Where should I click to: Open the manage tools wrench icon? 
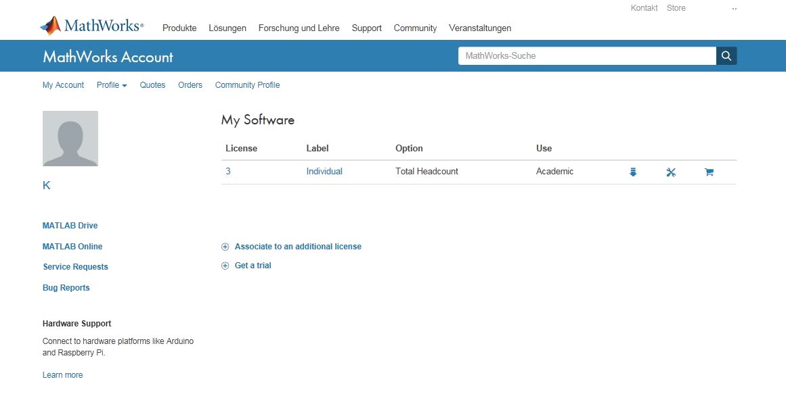pos(671,172)
